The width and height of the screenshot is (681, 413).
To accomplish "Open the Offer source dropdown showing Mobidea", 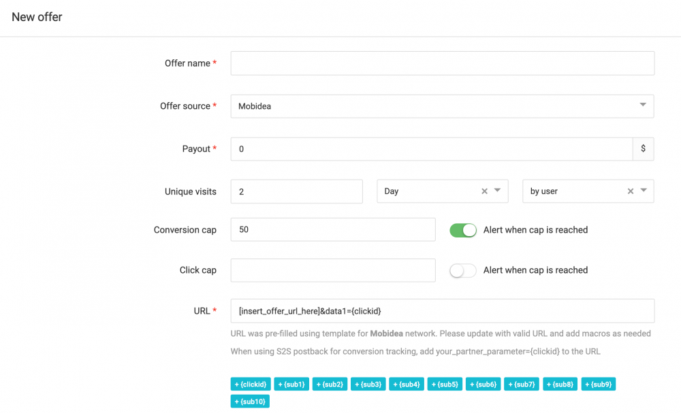I will (442, 106).
